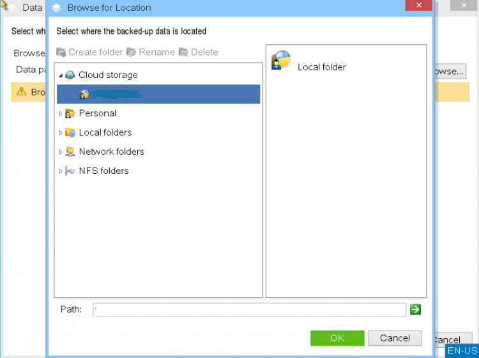Viewport: 479px width, 358px height.
Task: Click the green go arrow next to Path
Action: click(x=416, y=309)
